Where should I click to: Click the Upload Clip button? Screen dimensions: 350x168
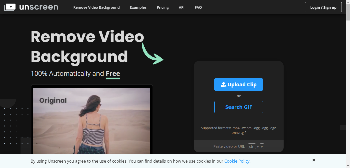(238, 85)
